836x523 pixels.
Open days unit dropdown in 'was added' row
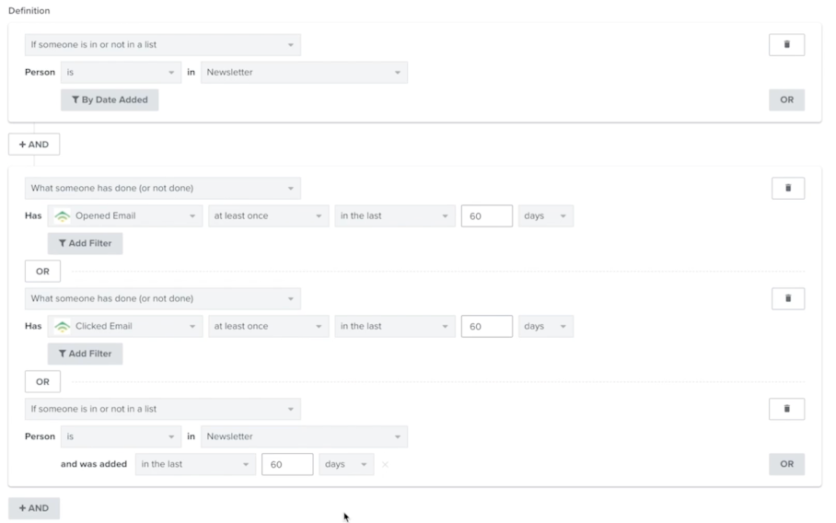(346, 464)
